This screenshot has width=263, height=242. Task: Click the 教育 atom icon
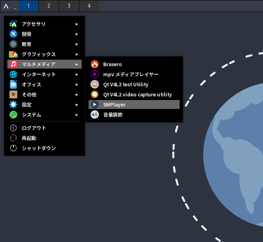tap(13, 44)
